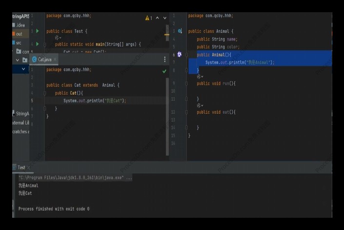
Task: Open the Cat.java tab
Action: [x=44, y=60]
